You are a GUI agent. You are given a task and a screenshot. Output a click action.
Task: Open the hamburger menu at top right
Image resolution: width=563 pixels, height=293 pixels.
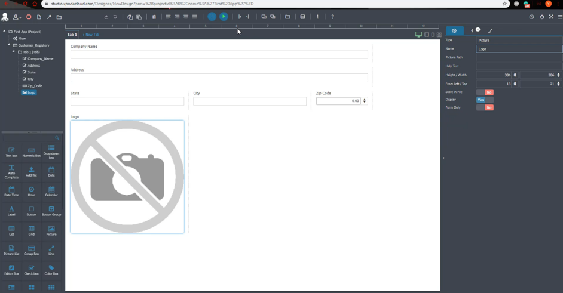560,17
